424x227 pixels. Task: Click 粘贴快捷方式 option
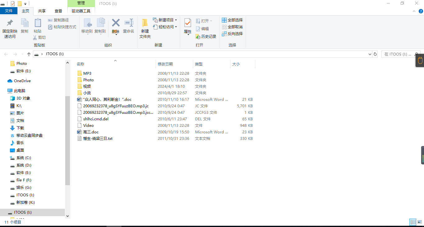62,27
